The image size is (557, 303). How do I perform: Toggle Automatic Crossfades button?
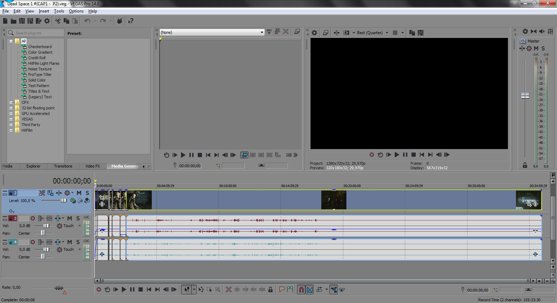tap(310, 289)
